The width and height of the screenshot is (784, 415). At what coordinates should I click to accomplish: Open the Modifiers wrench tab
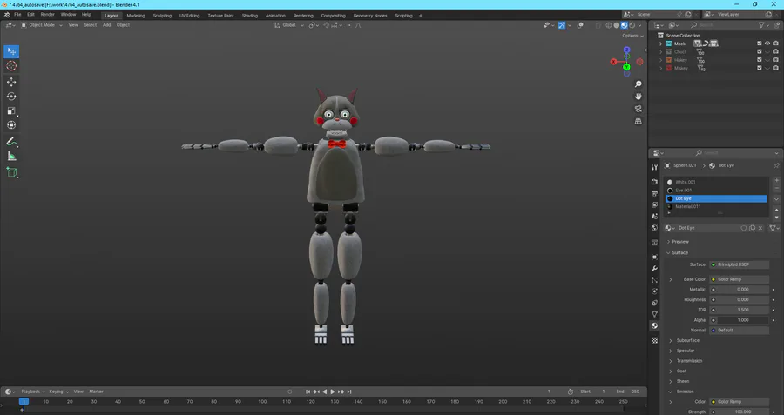(x=654, y=269)
